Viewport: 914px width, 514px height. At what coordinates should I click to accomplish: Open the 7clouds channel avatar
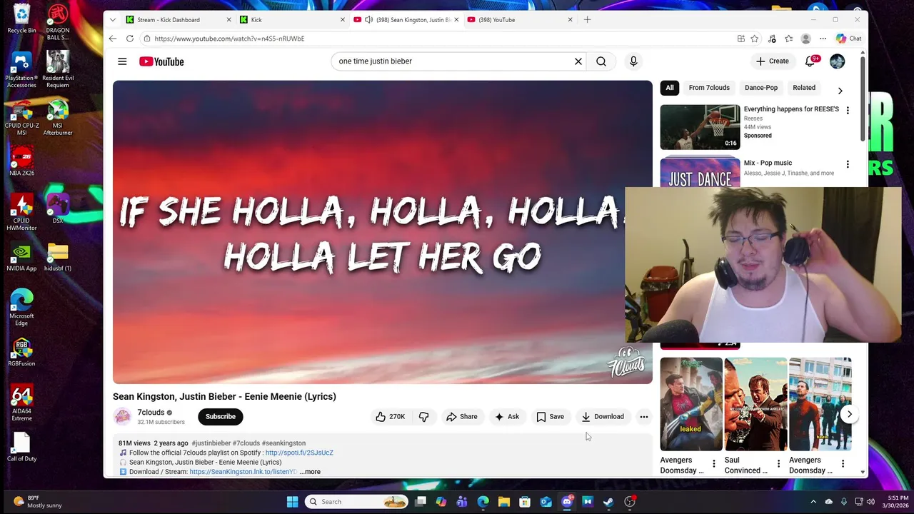coord(123,417)
